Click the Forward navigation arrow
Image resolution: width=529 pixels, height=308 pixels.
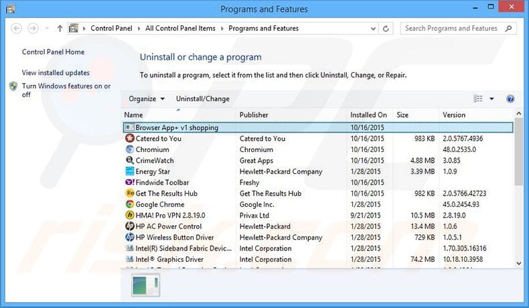(33, 28)
